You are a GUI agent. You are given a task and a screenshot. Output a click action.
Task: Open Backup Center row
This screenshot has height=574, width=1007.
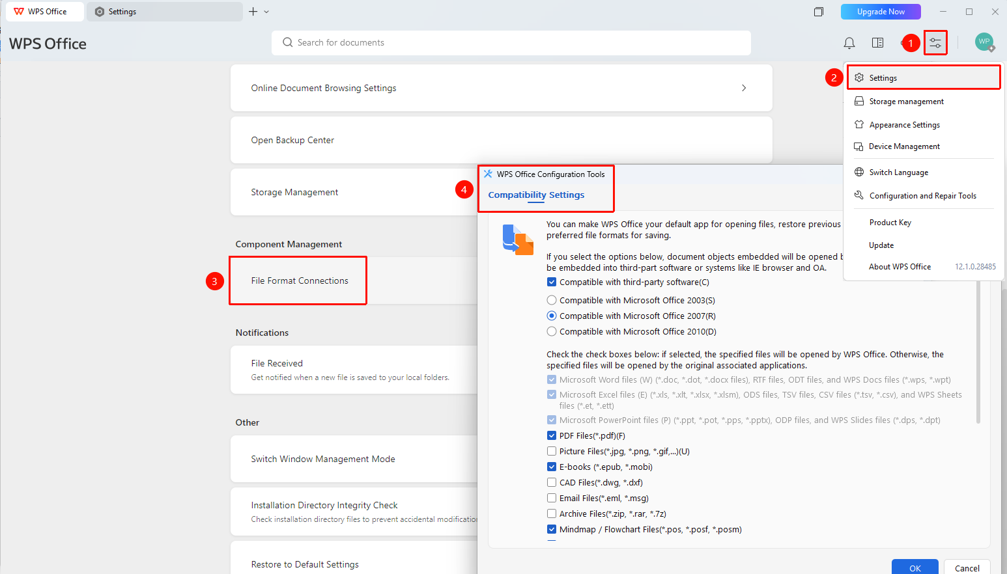(502, 140)
